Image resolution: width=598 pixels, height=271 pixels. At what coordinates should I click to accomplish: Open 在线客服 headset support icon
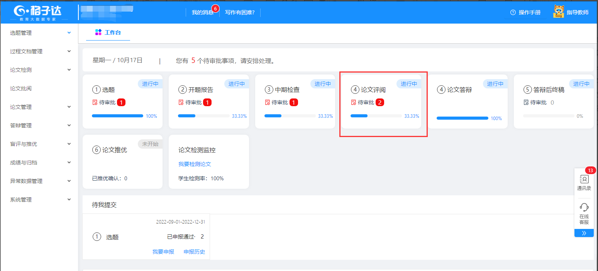coord(584,207)
